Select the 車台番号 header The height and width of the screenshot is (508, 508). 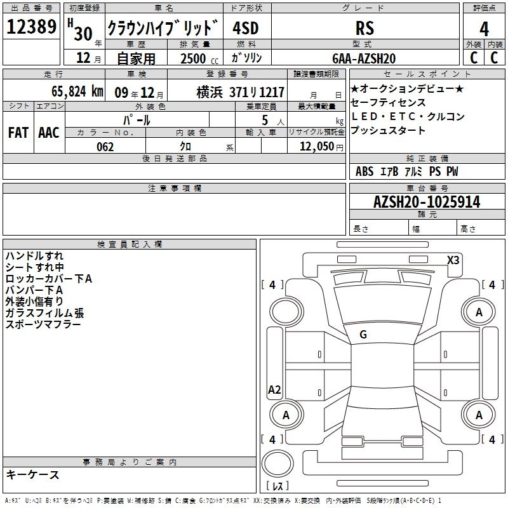[x=427, y=188]
